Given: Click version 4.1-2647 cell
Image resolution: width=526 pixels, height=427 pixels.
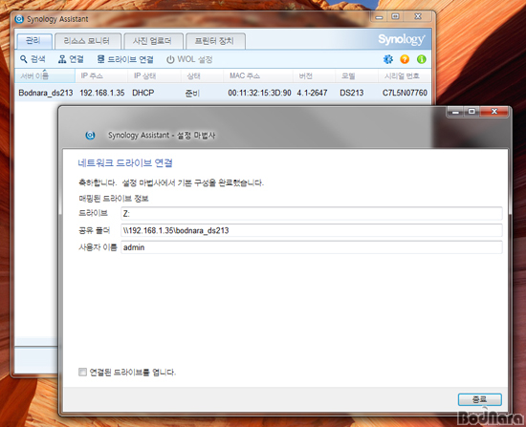Looking at the screenshot, I should point(312,93).
